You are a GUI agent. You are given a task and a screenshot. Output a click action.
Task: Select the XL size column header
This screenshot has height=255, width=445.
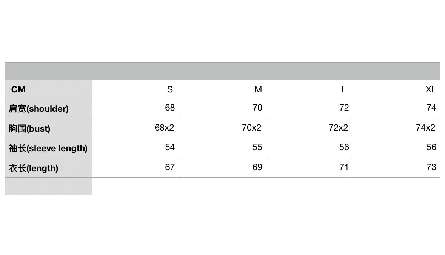(431, 89)
